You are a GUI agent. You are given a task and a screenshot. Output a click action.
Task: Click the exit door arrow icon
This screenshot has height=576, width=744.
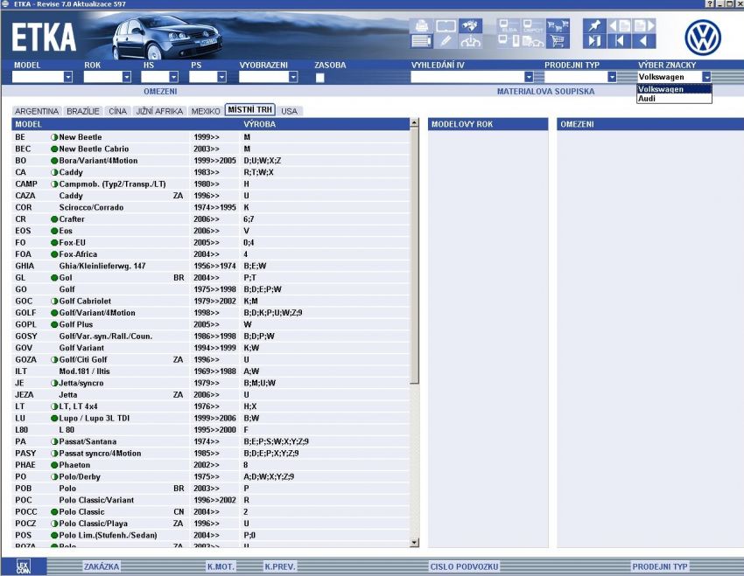pyautogui.click(x=594, y=41)
